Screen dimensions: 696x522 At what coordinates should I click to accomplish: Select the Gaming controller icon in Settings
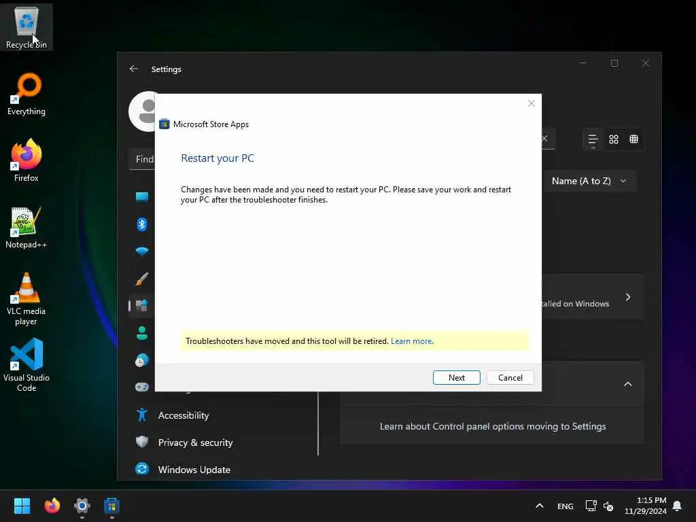coord(142,387)
